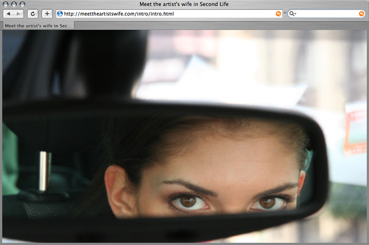
Task: Zoom the window with the third title button
Action: pos(23,4)
